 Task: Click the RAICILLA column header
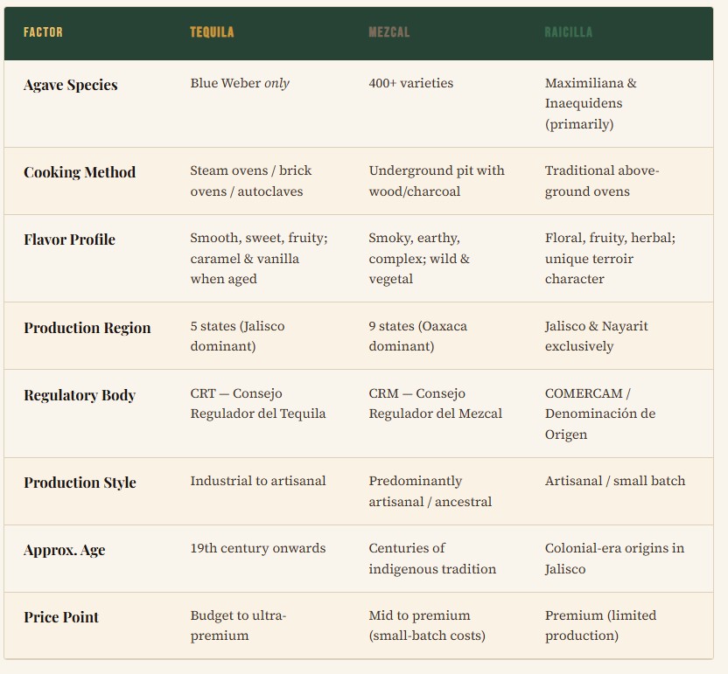point(568,32)
